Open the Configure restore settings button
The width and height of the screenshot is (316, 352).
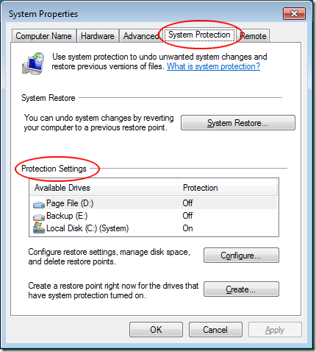point(241,256)
